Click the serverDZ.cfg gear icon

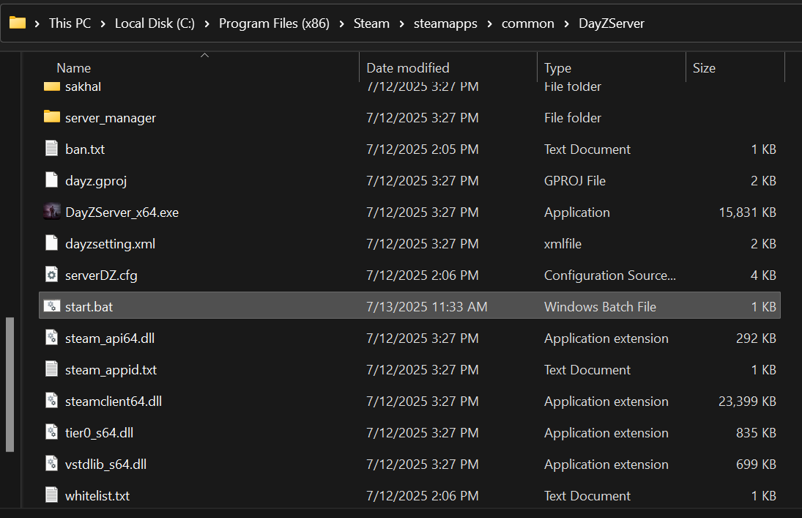[51, 275]
